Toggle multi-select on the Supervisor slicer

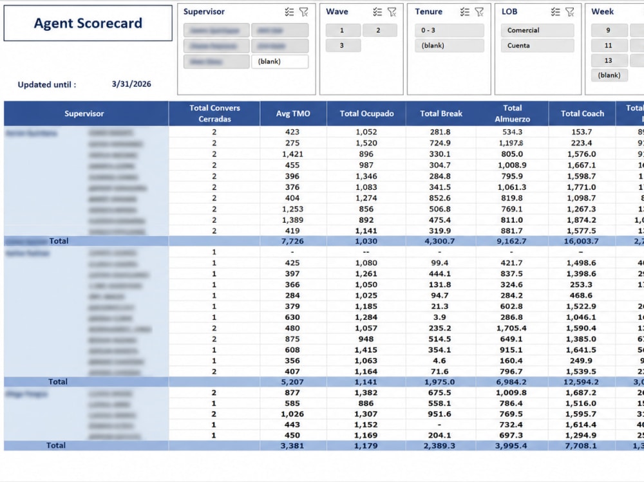pyautogui.click(x=289, y=12)
